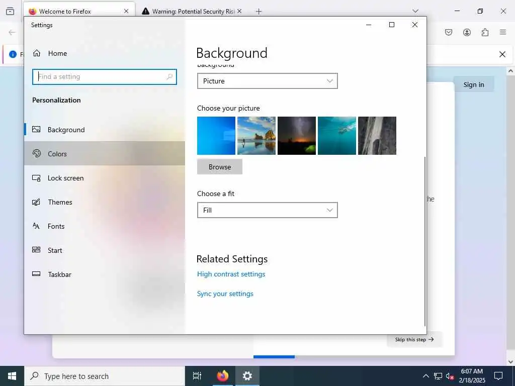
Task: Add a new Firefox tab with plus
Action: (x=259, y=12)
